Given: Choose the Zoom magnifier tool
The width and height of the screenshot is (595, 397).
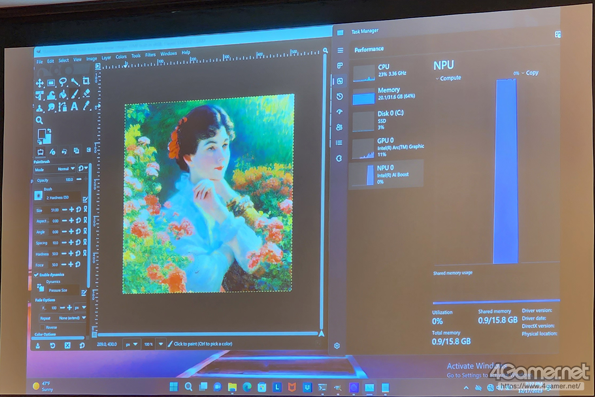Looking at the screenshot, I should point(40,120).
